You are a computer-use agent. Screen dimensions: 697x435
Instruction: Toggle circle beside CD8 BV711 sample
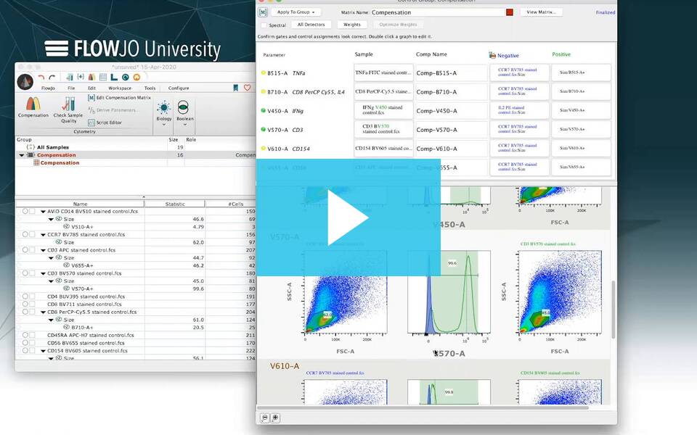(x=25, y=304)
